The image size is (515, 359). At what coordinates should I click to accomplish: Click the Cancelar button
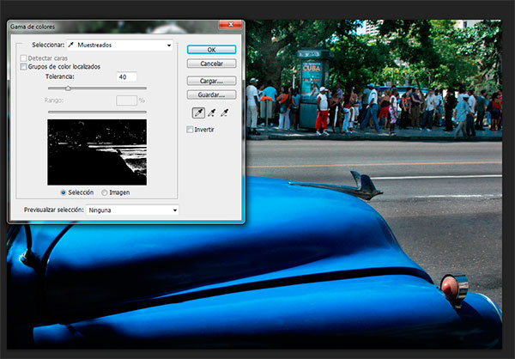coord(211,64)
